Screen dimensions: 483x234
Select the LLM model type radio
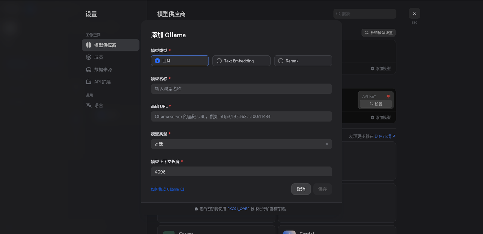click(180, 61)
